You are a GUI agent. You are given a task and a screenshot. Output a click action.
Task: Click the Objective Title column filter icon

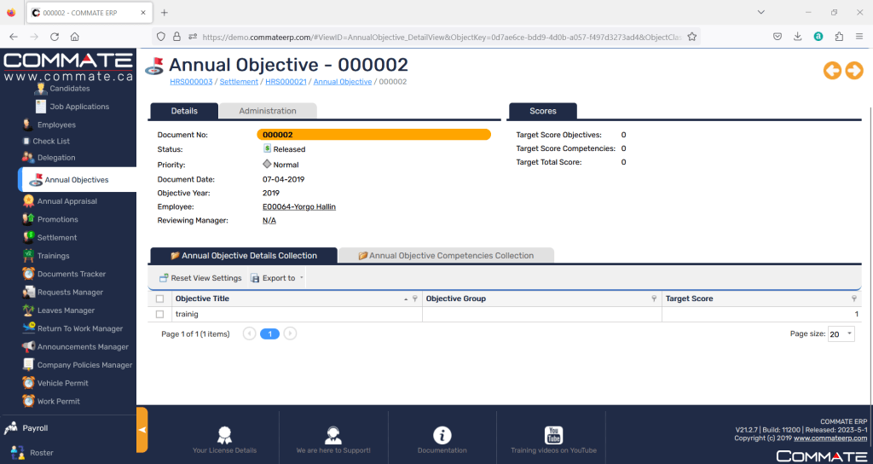tap(415, 299)
